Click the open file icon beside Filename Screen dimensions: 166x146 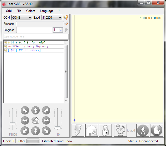tap(66, 24)
